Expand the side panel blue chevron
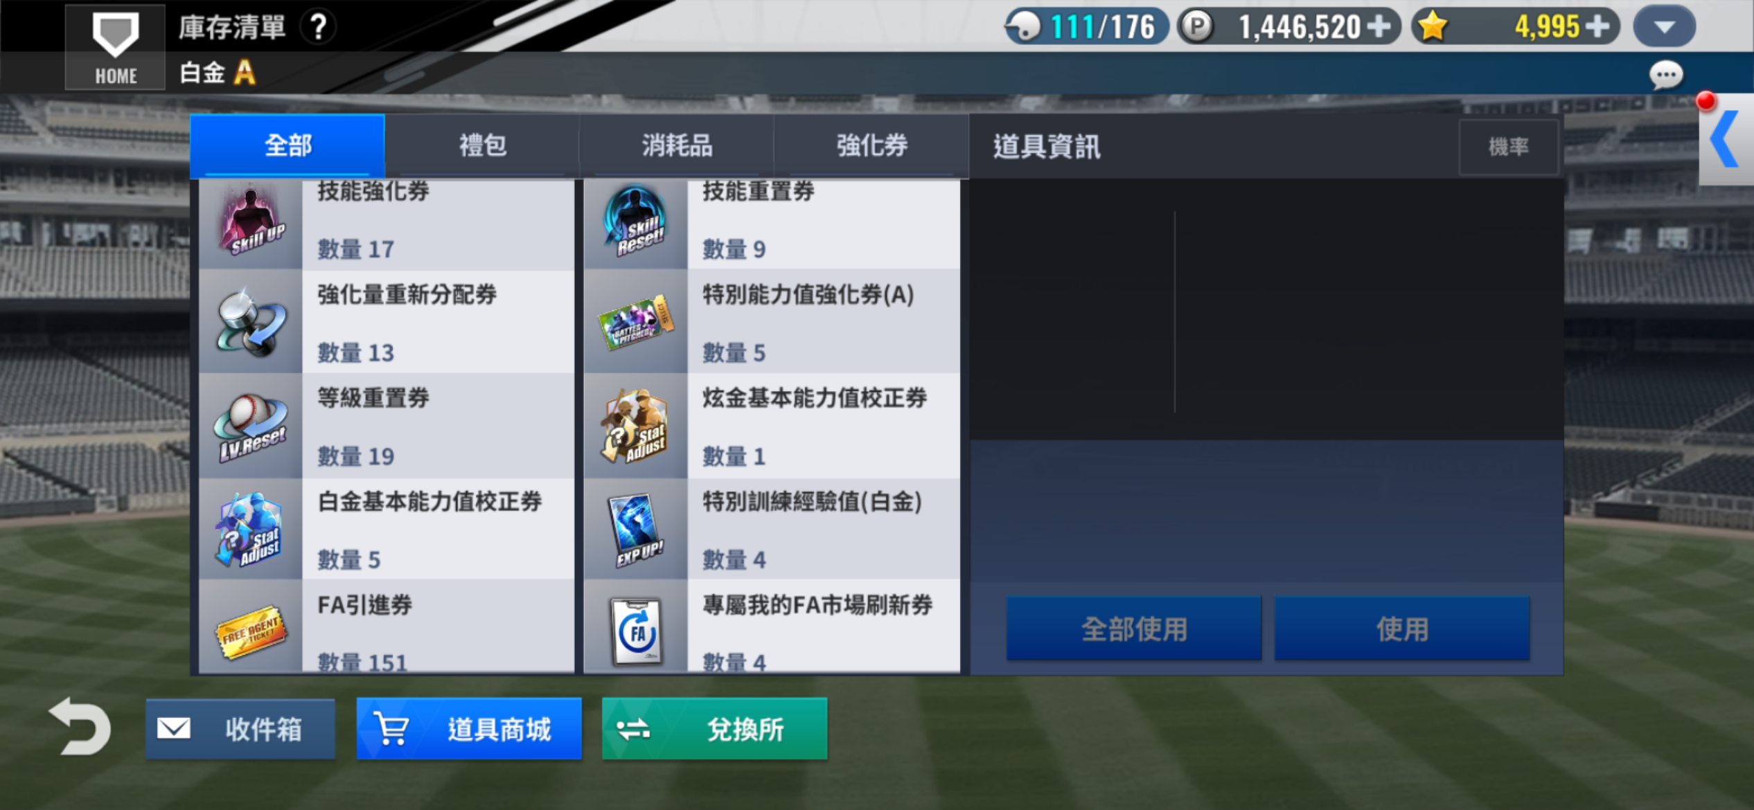 pyautogui.click(x=1726, y=139)
